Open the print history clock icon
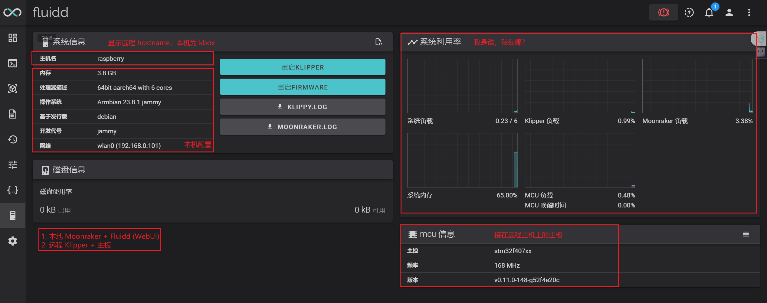Viewport: 767px width, 303px height. click(12, 139)
